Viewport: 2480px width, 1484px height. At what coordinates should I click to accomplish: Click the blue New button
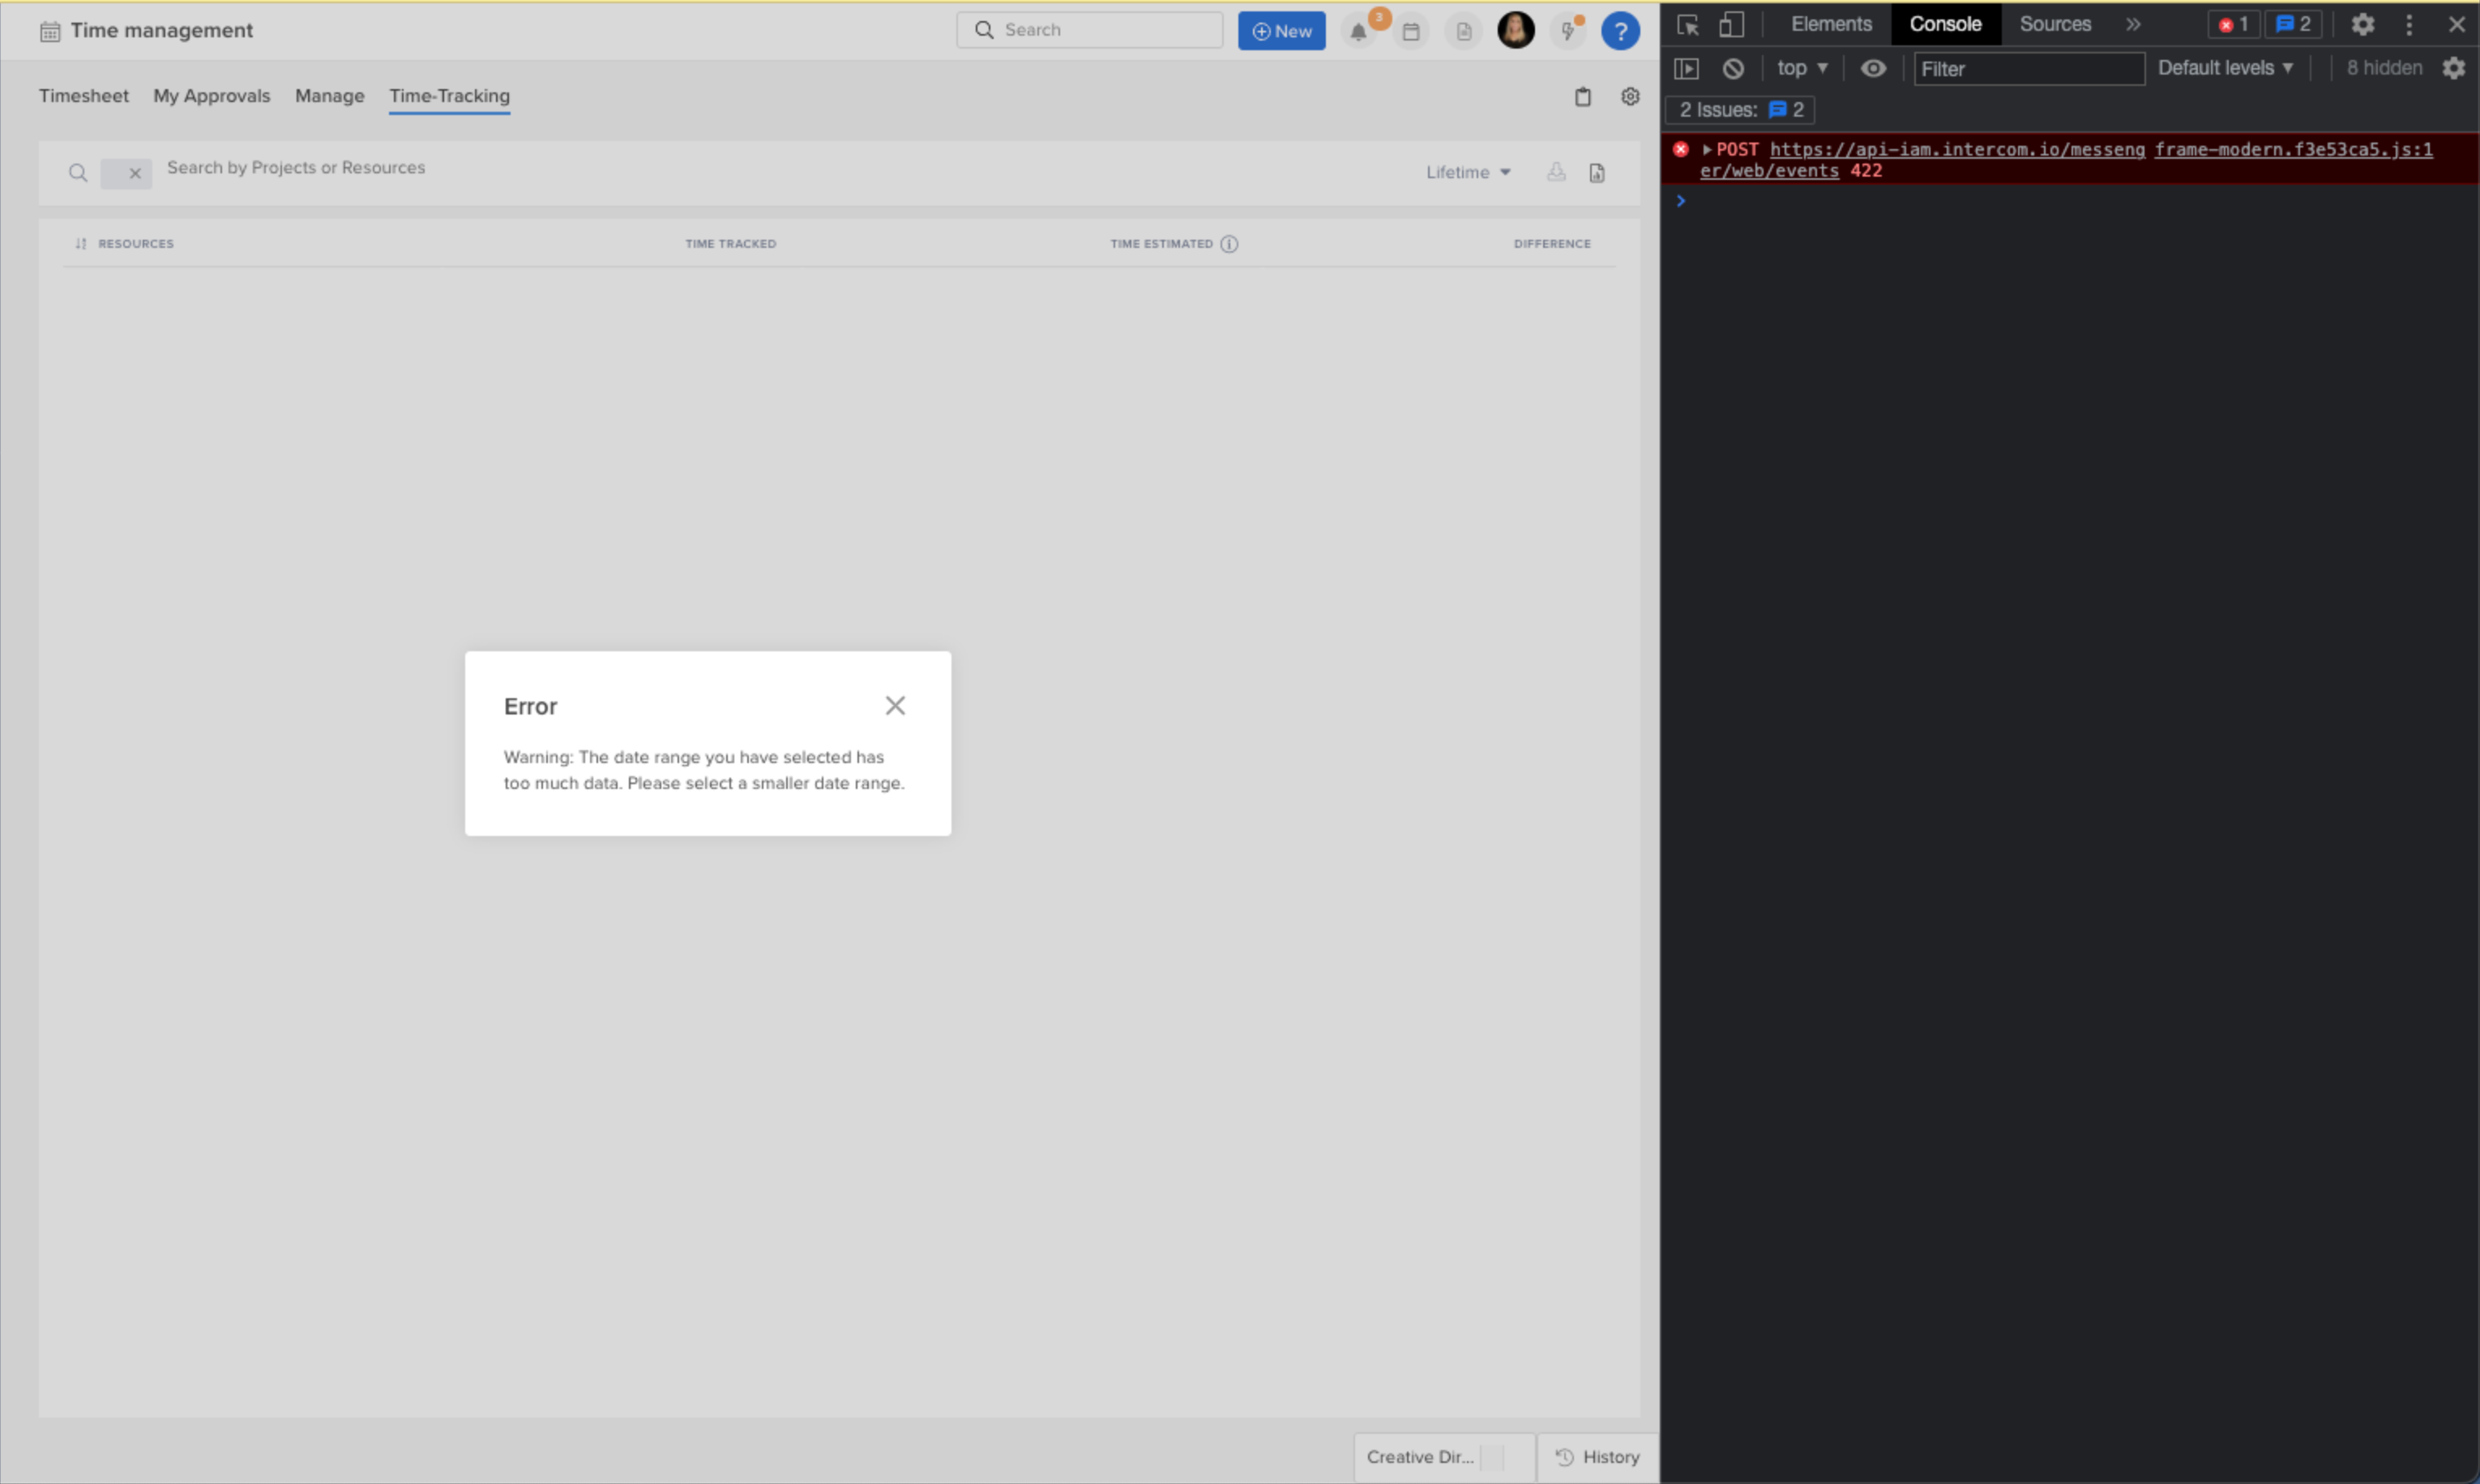pyautogui.click(x=1281, y=31)
